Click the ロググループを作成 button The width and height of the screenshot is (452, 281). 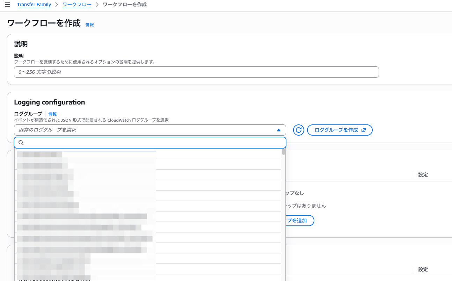click(340, 130)
